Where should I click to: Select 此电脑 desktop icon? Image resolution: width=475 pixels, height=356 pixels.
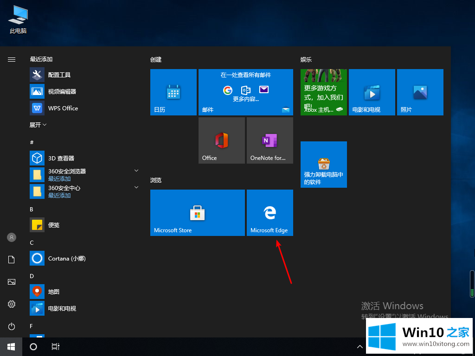18,19
